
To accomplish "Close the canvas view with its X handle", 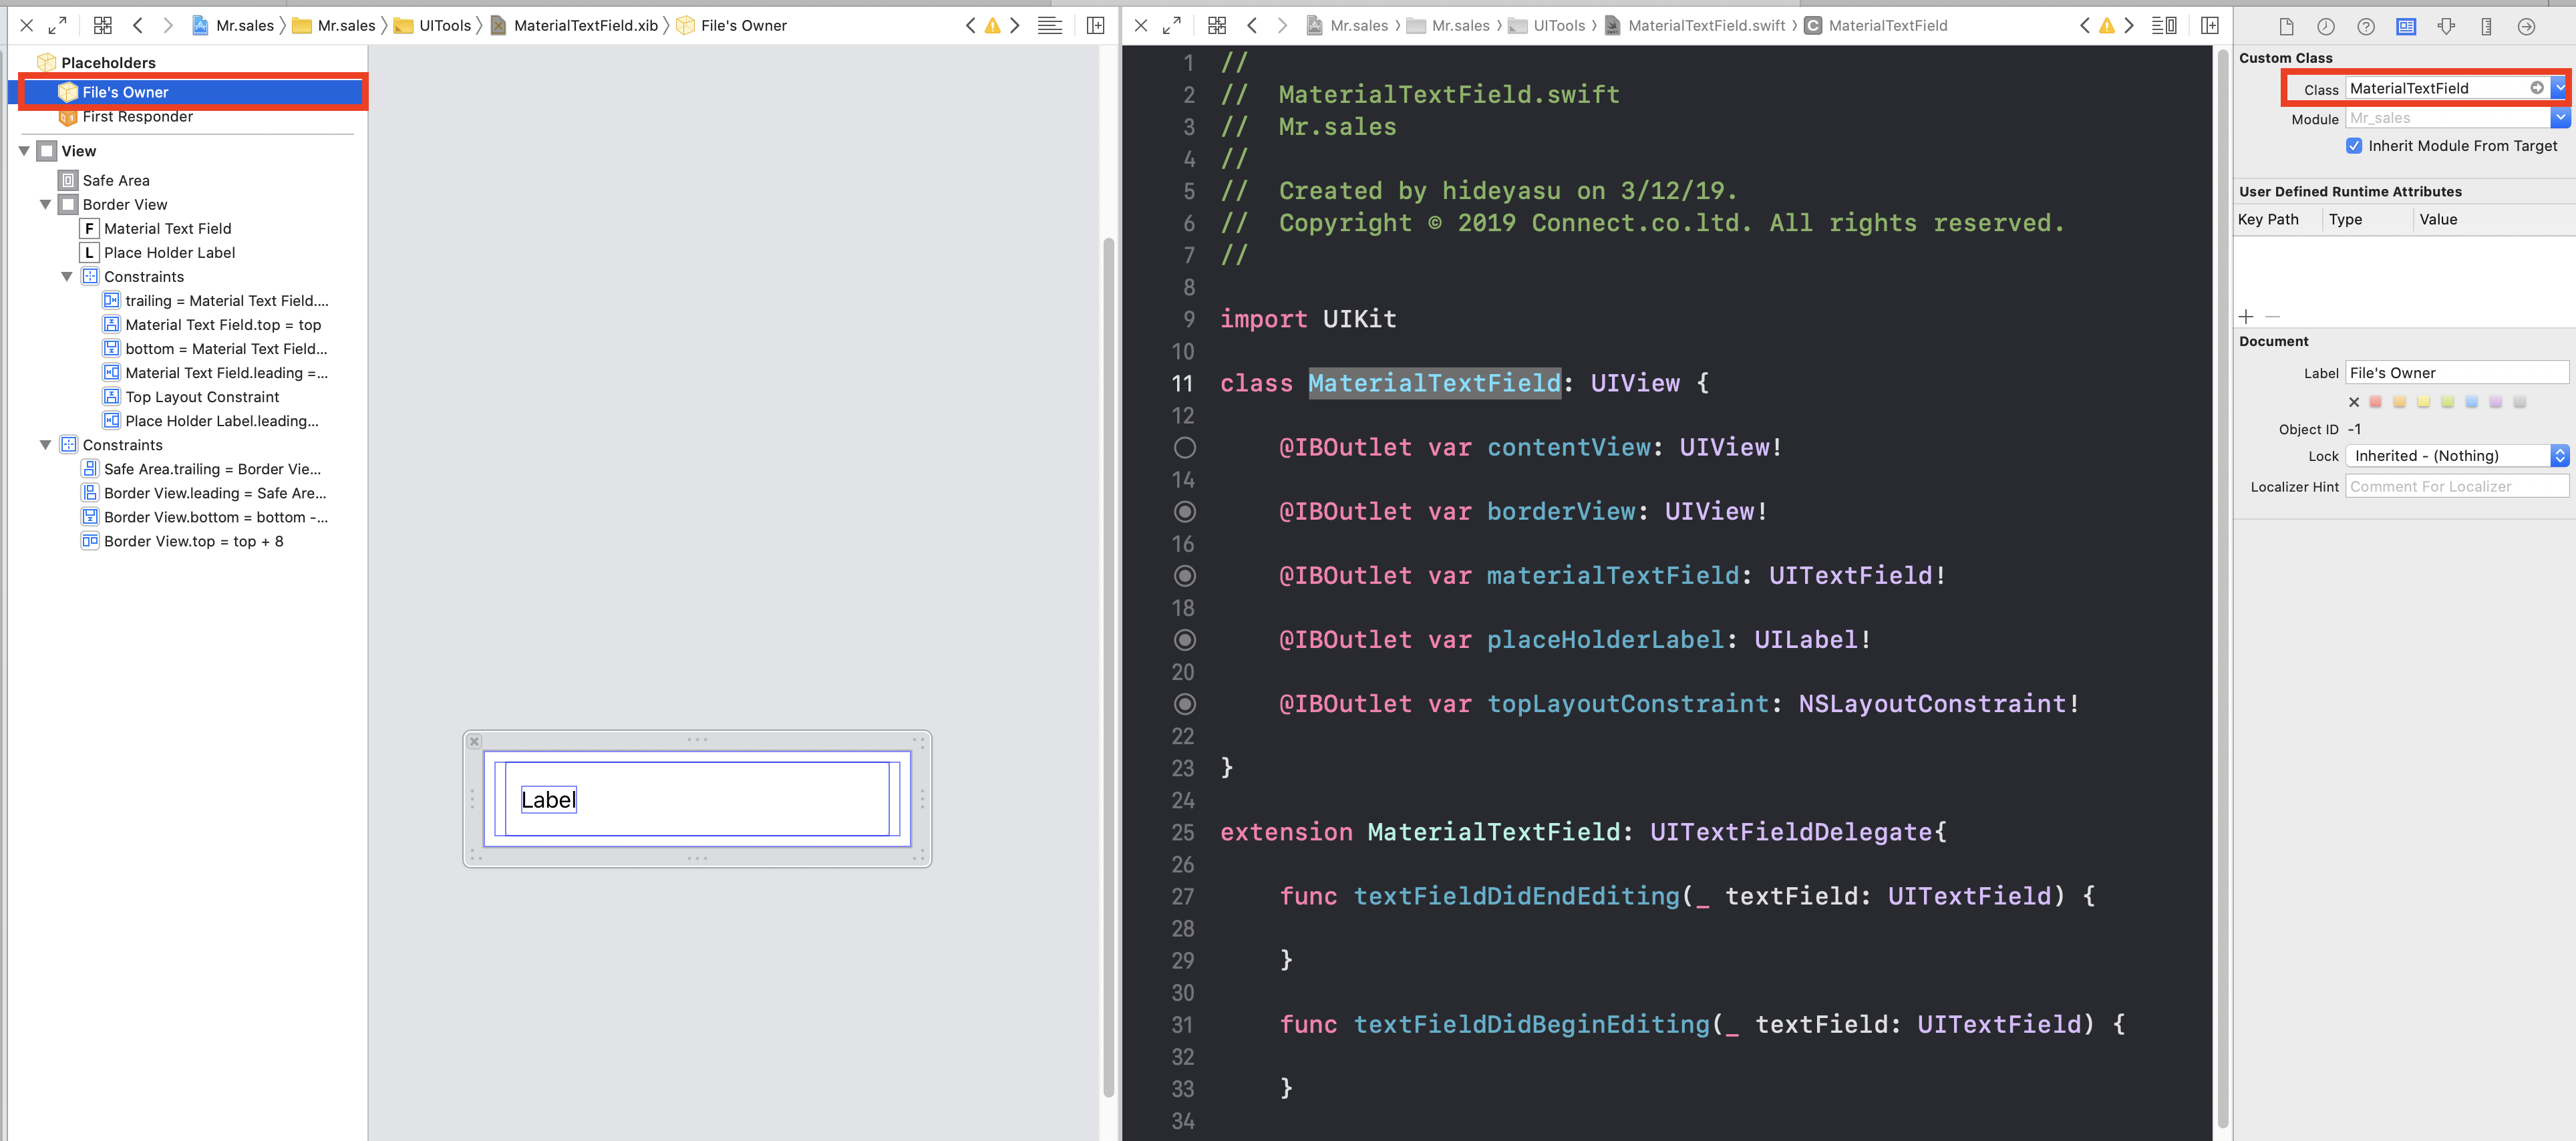I will click(x=475, y=741).
